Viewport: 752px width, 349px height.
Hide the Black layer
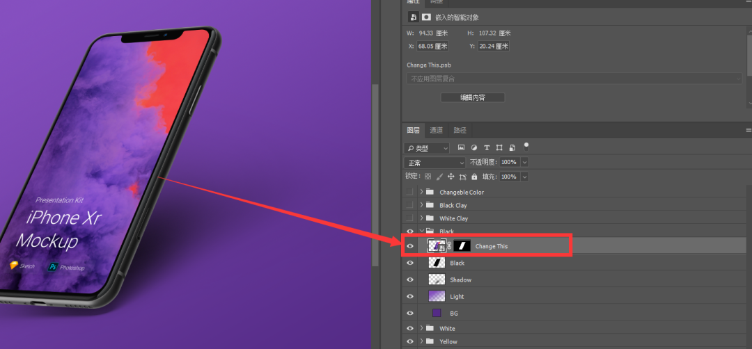[x=409, y=263]
